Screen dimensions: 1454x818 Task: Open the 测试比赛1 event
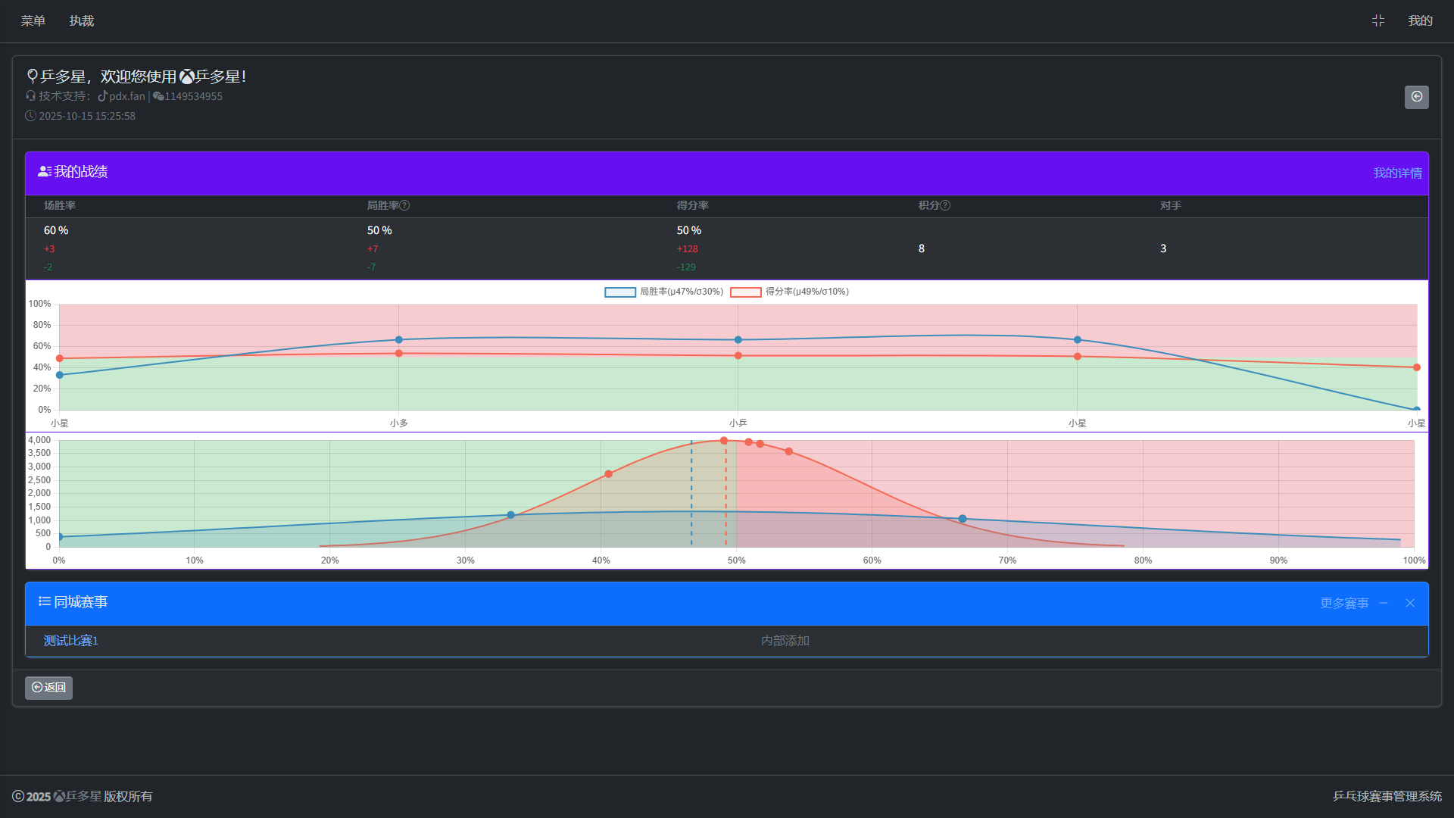pyautogui.click(x=70, y=641)
